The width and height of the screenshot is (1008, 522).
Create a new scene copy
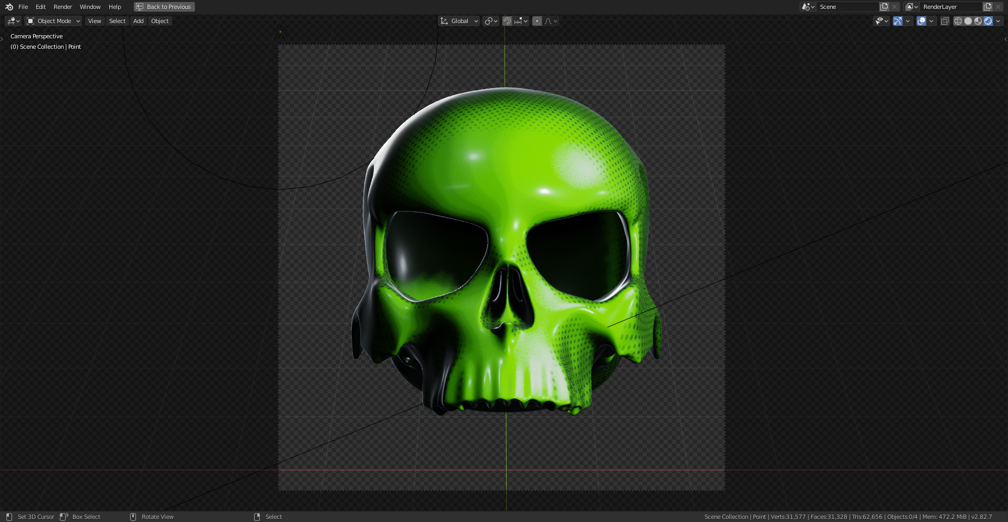[884, 7]
